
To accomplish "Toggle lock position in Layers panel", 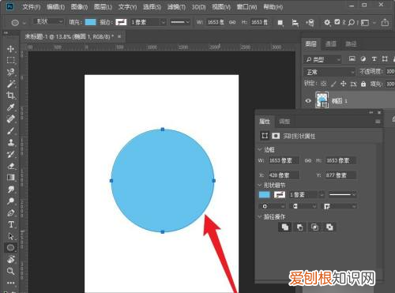I will pos(343,84).
